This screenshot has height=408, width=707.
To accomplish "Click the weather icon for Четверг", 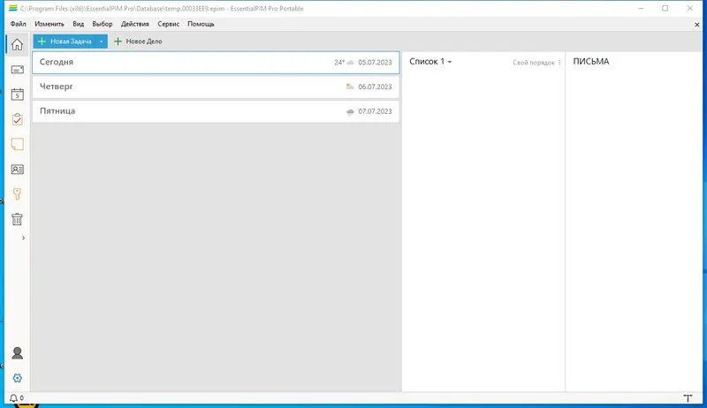I will point(350,87).
